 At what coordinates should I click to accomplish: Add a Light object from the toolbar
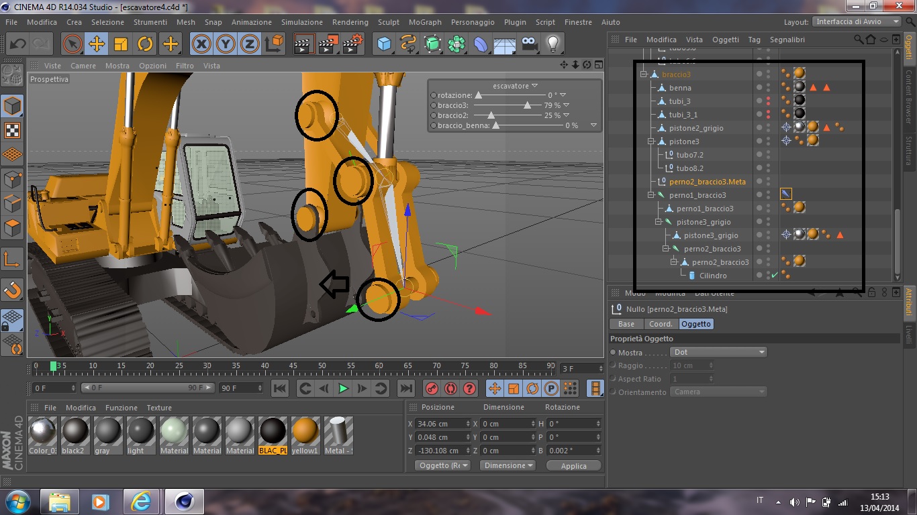point(552,44)
